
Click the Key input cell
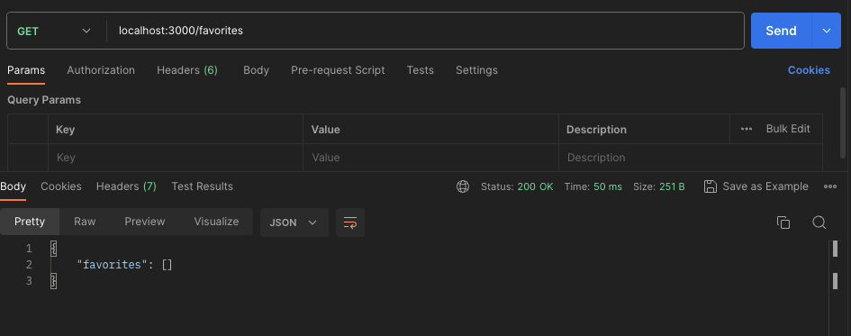click(176, 158)
